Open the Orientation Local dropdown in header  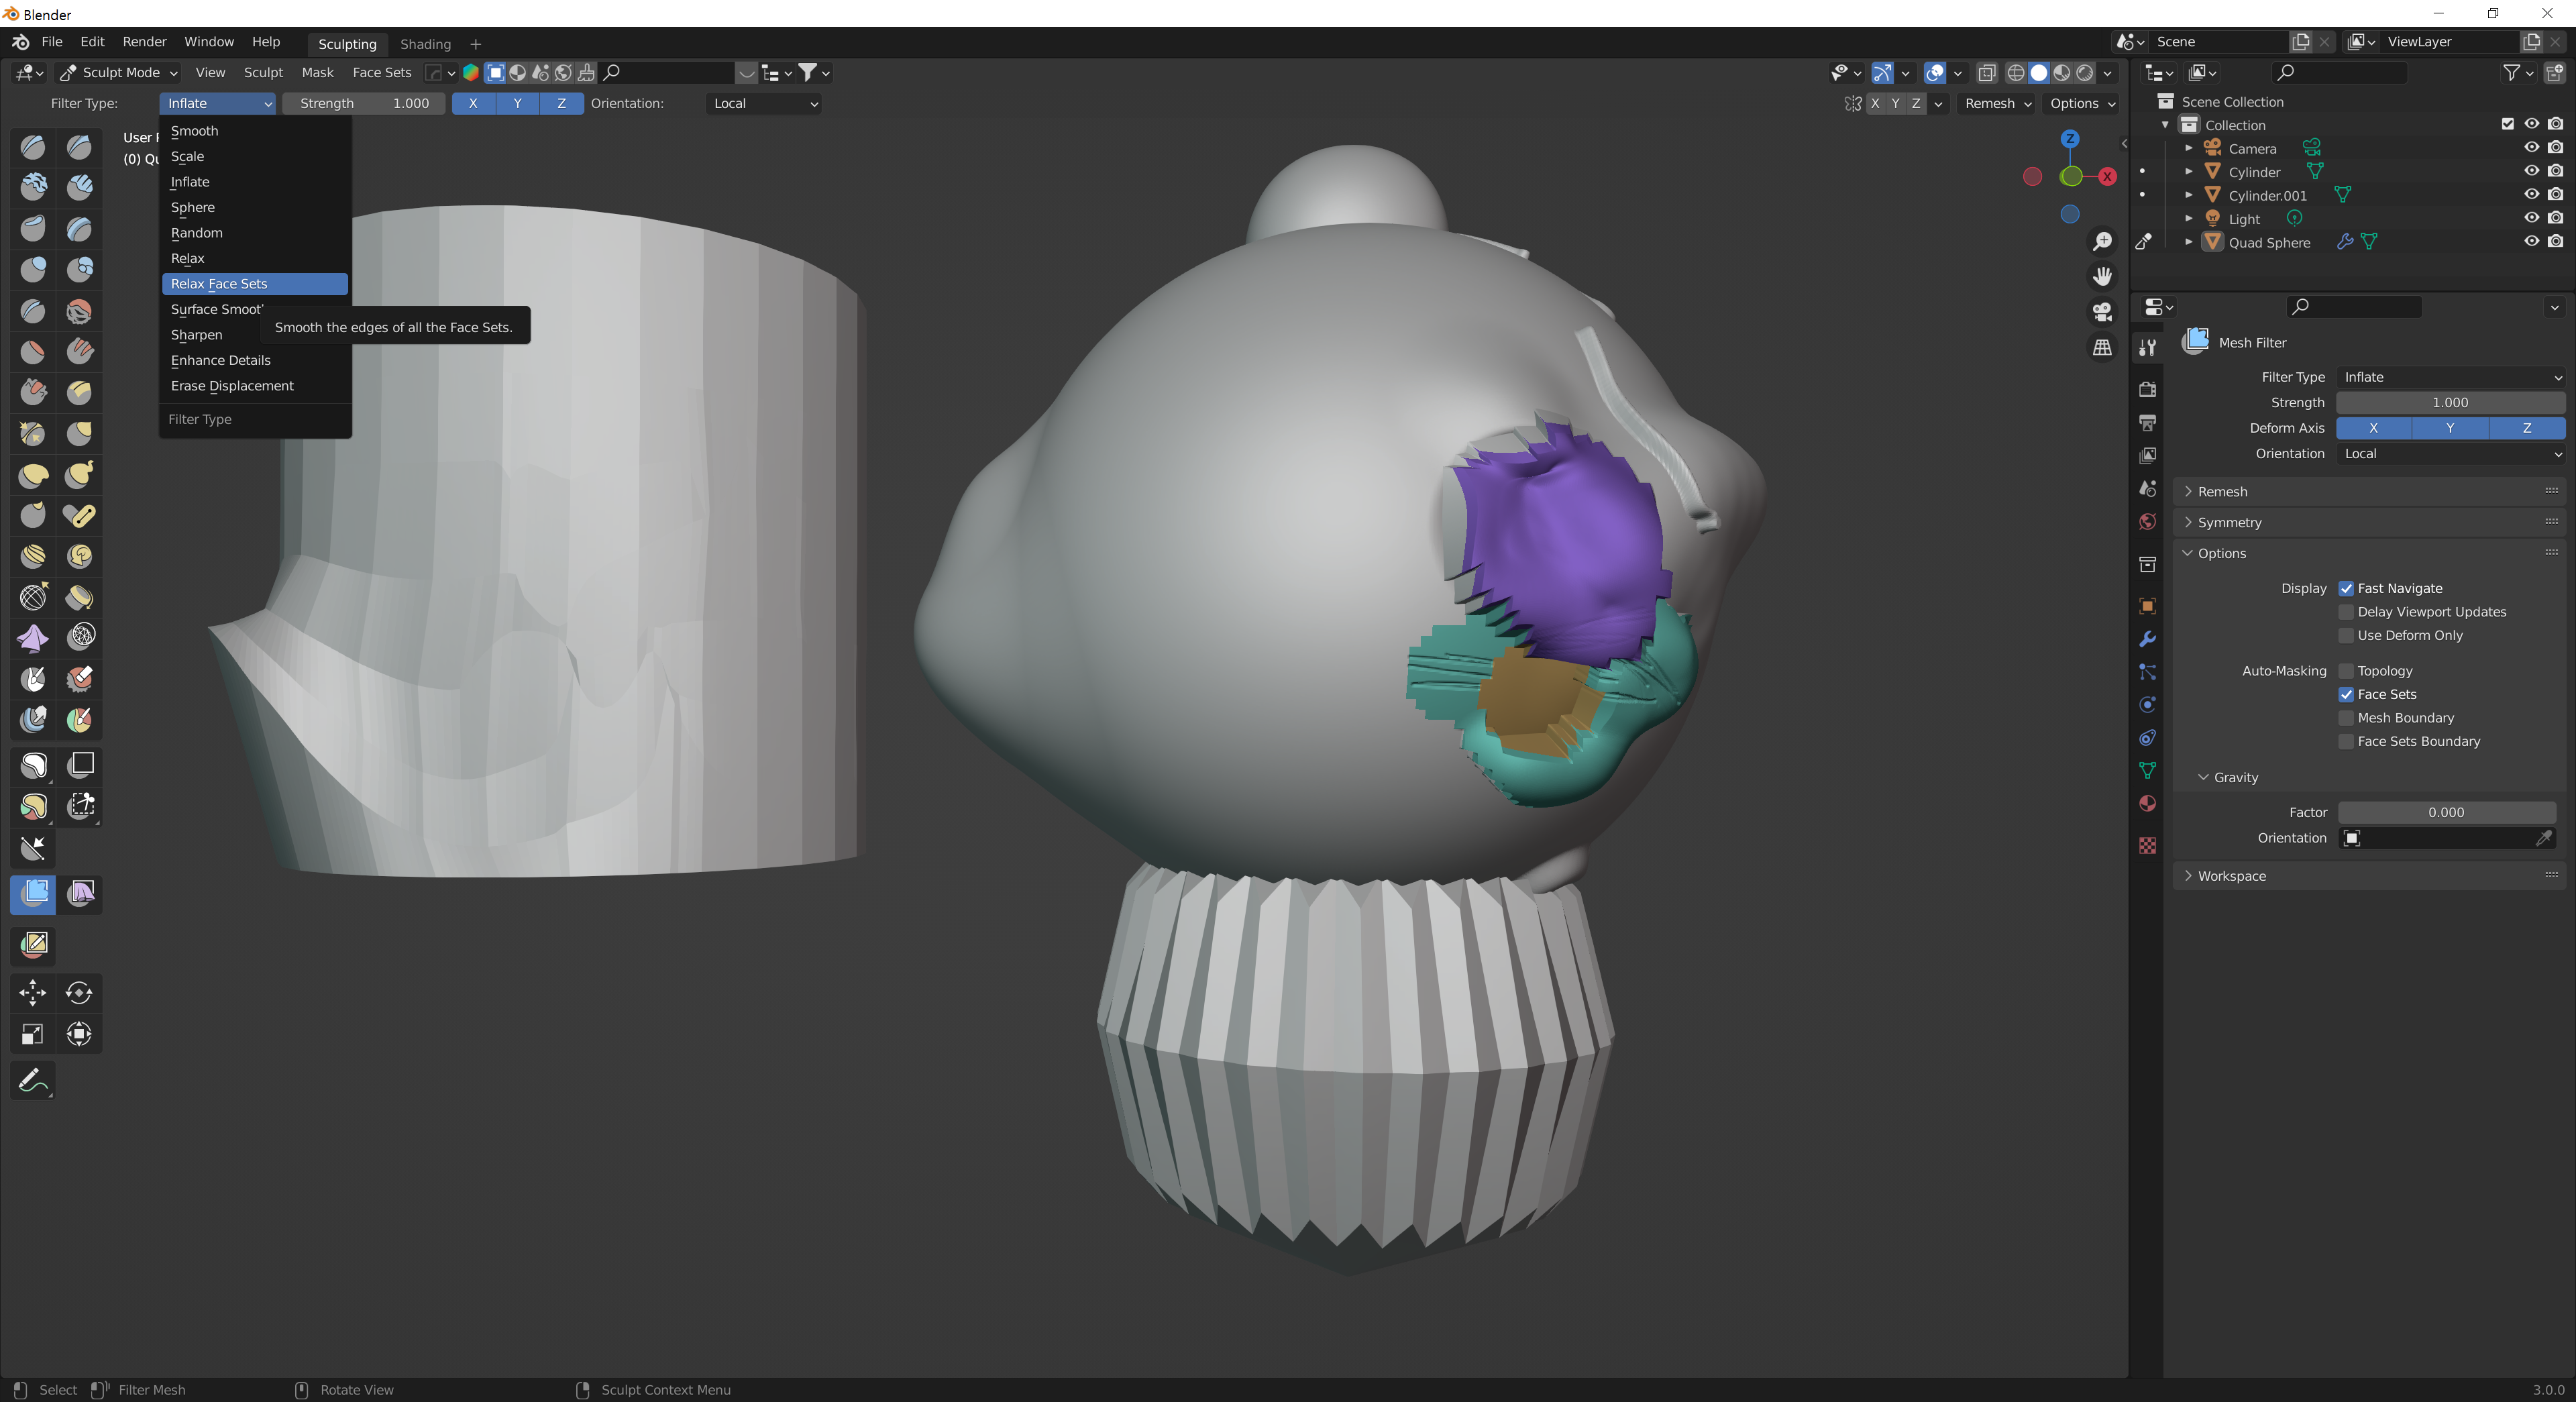point(764,103)
